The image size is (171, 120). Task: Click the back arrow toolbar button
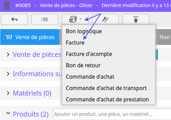click(14, 19)
